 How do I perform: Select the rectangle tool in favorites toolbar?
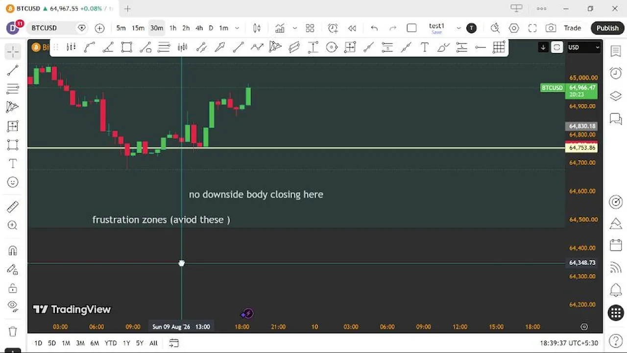(127, 47)
